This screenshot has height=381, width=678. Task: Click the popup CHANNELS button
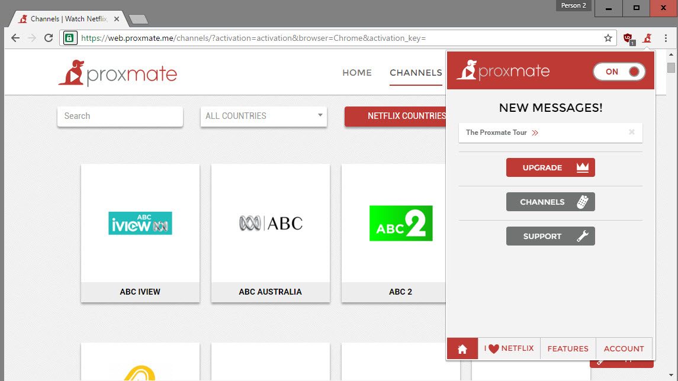pyautogui.click(x=551, y=202)
